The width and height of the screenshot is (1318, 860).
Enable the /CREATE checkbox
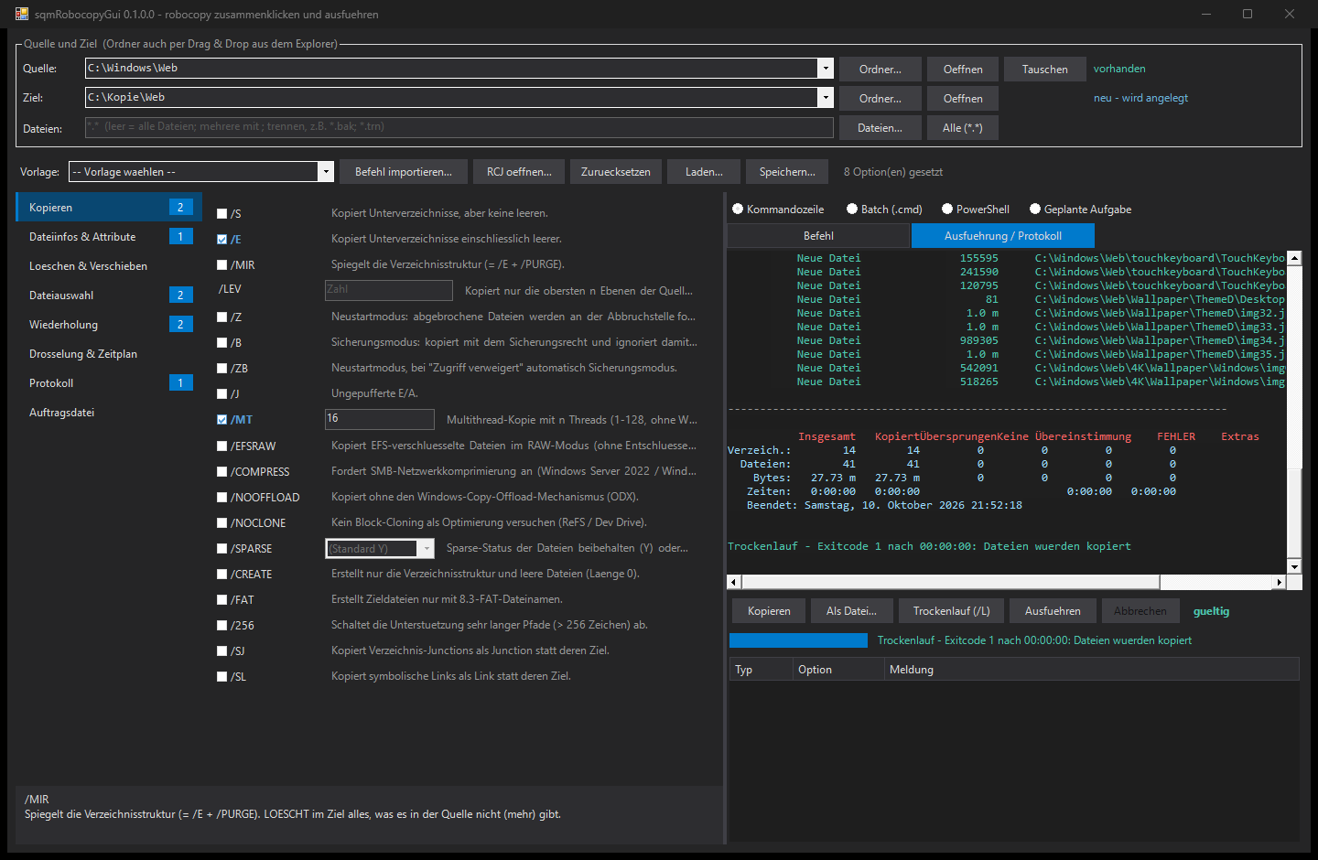coord(221,574)
